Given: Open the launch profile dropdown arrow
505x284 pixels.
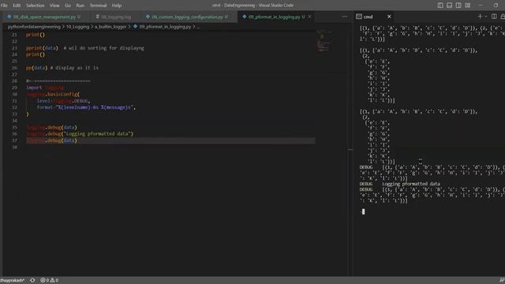Looking at the screenshot, I should pos(486,17).
